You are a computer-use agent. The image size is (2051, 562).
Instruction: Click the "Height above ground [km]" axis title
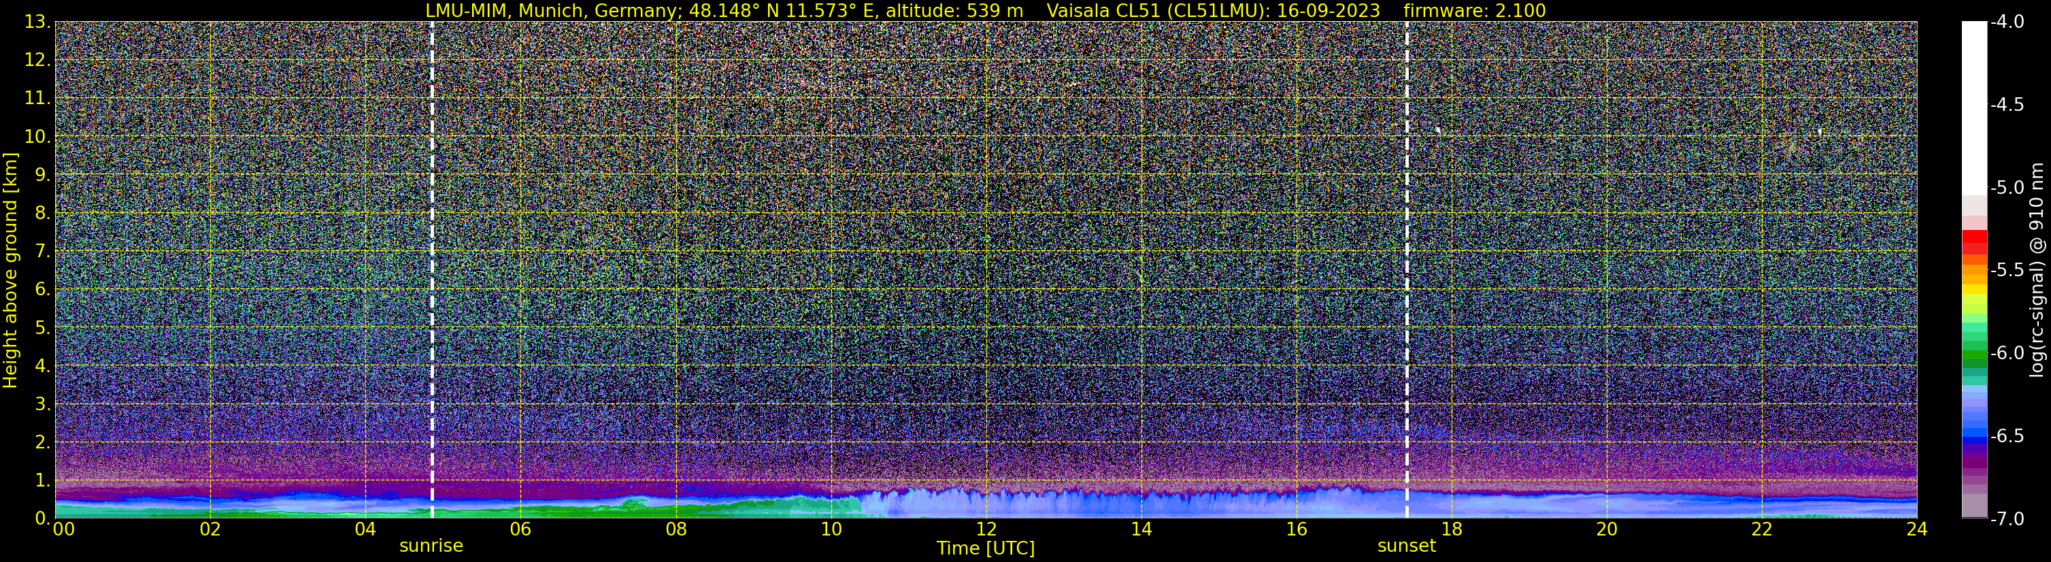coord(10,270)
